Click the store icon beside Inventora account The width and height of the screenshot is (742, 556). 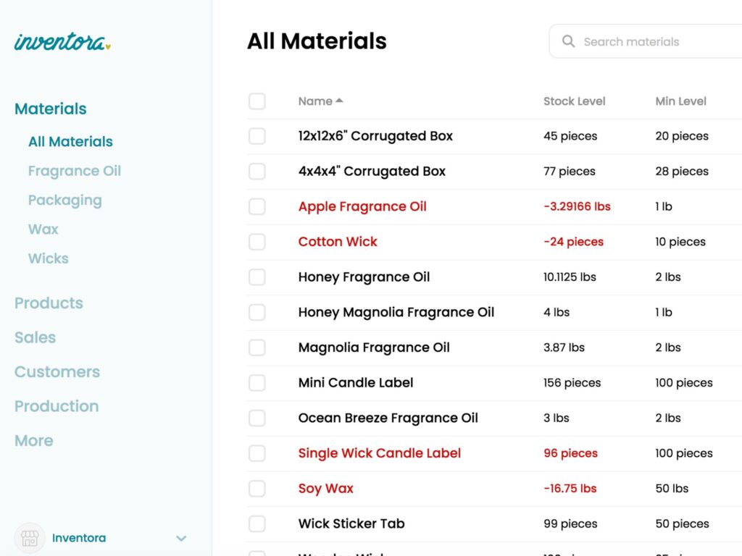(29, 538)
